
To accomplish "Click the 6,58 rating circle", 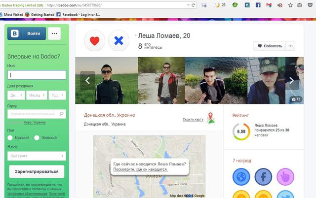I will tap(241, 132).
